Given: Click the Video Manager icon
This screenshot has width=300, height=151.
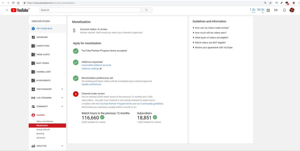Looking at the screenshot, I should [x=33, y=89].
